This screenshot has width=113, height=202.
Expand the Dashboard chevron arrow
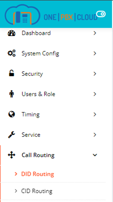(95, 33)
